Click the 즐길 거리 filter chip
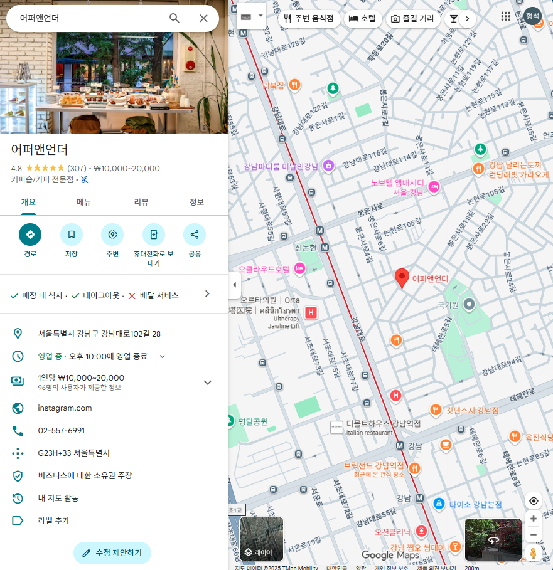The height and width of the screenshot is (570, 553). click(412, 18)
